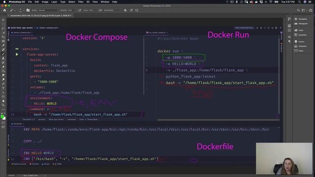Image resolution: width=315 pixels, height=177 pixels.
Task: Open the Navigator panel
Action: (301, 19)
